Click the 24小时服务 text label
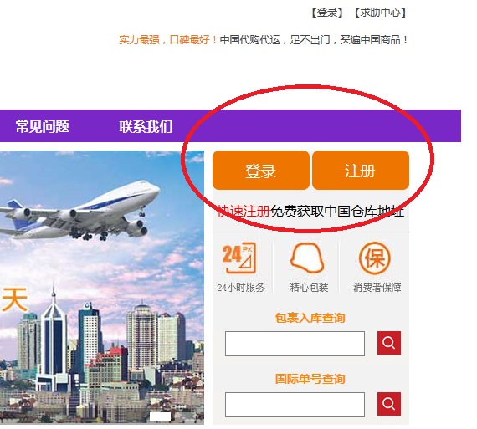Screen dimensions: 477x429 pos(241,288)
